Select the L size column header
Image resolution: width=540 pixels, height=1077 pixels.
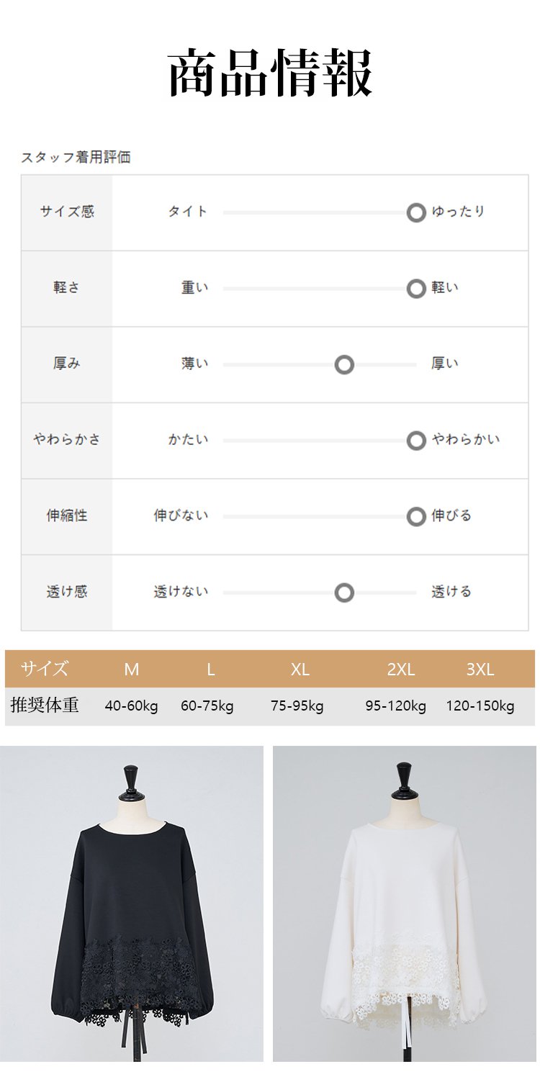point(210,670)
